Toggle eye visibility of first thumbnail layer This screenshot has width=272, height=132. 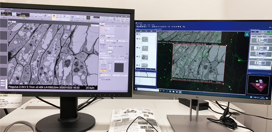tap(137, 39)
